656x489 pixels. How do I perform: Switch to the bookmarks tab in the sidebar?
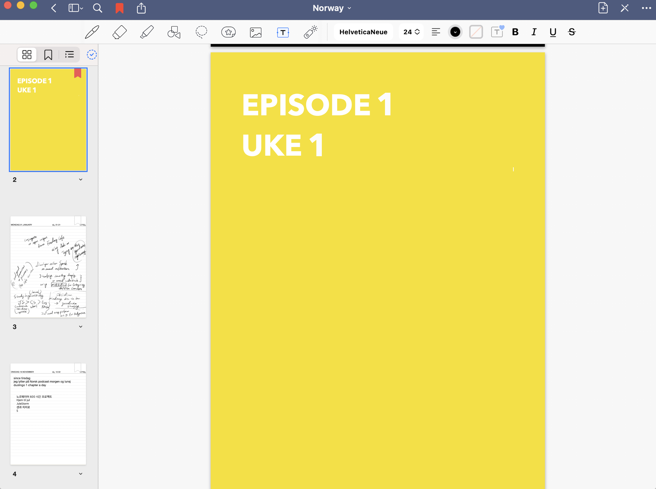tap(48, 55)
